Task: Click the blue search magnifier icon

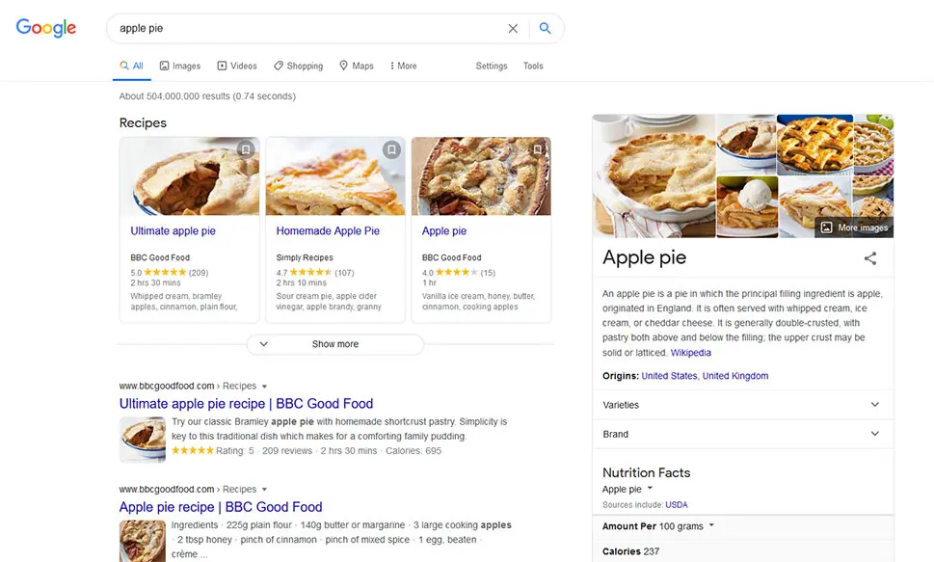Action: (545, 28)
